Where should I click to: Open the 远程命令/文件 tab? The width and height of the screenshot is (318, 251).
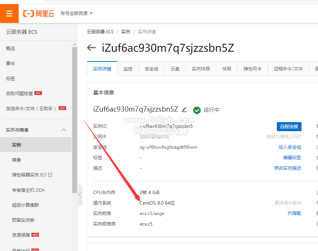288,69
